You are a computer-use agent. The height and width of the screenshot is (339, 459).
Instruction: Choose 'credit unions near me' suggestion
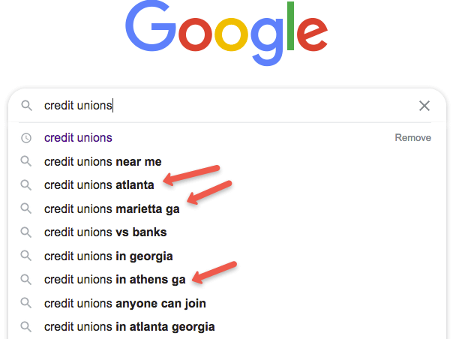point(103,161)
